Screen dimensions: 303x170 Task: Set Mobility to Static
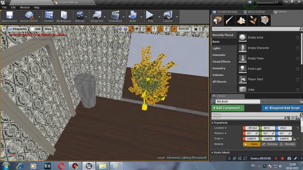pos(252,144)
